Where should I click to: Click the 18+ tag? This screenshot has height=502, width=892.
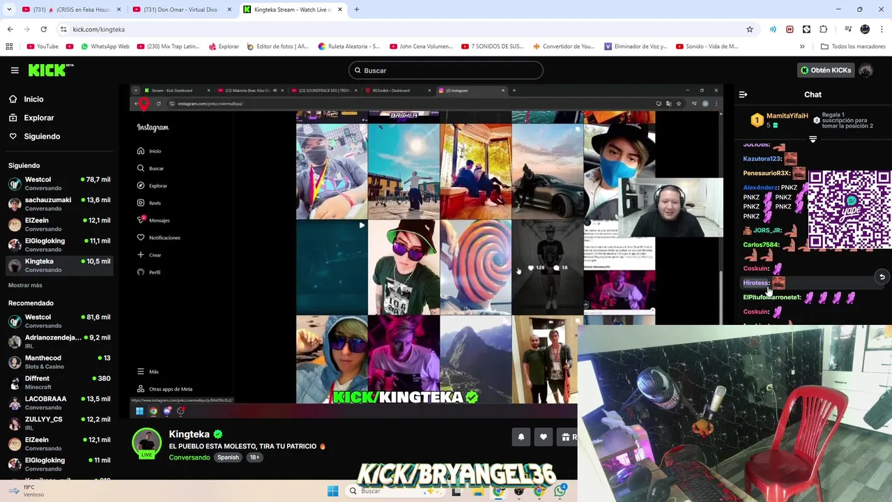[254, 457]
